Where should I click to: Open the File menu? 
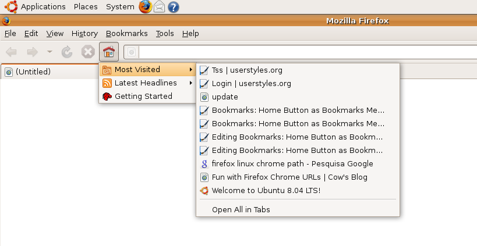(x=10, y=33)
